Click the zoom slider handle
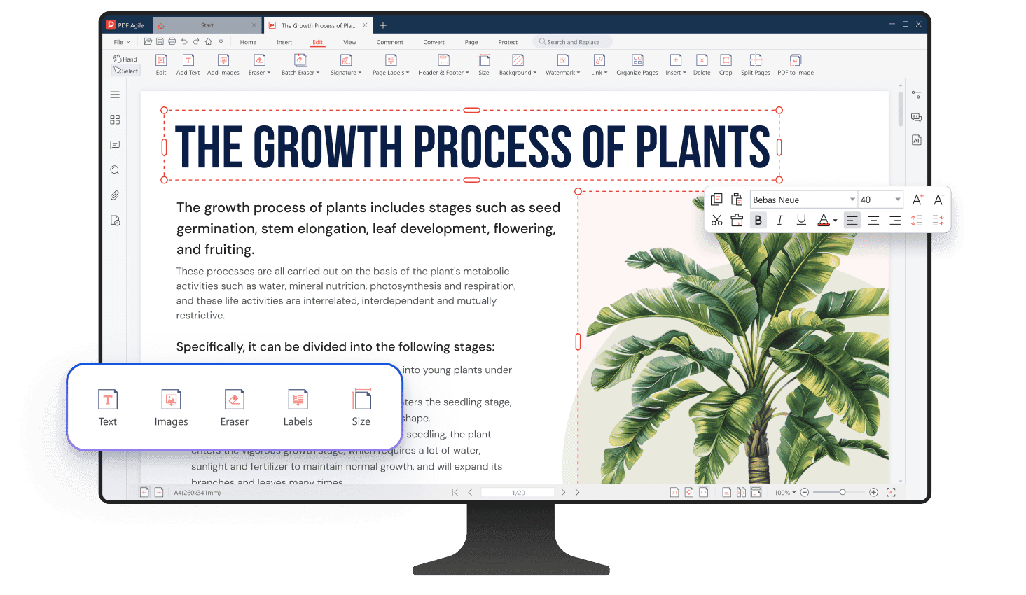 tap(843, 492)
